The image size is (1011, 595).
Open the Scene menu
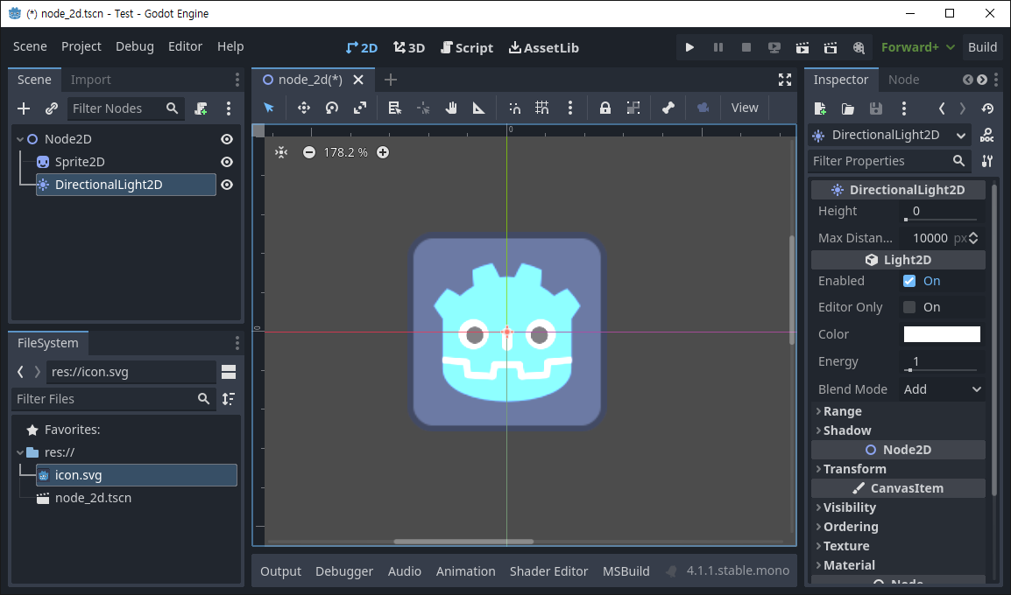click(x=30, y=46)
